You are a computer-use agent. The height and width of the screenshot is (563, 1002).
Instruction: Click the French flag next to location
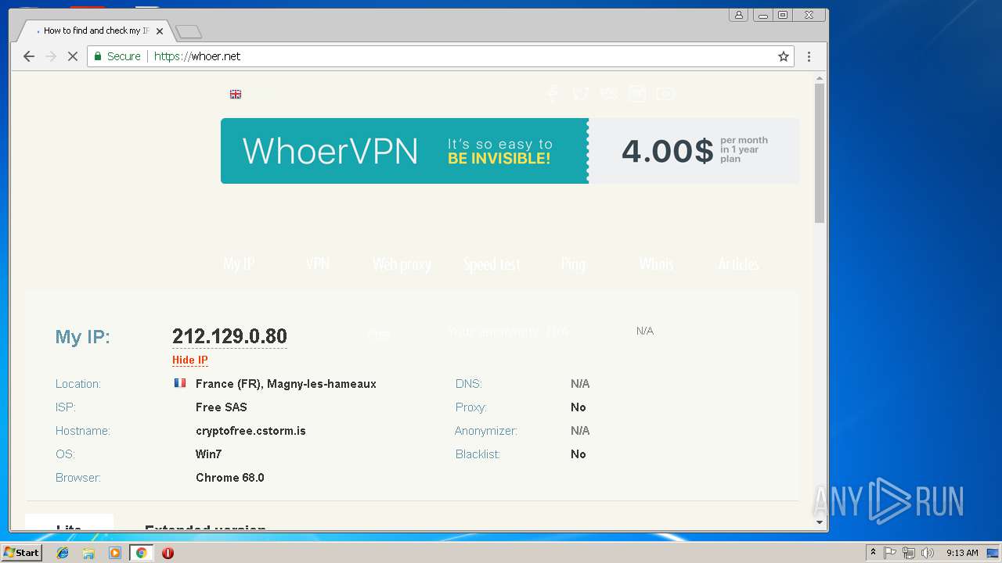pyautogui.click(x=180, y=383)
